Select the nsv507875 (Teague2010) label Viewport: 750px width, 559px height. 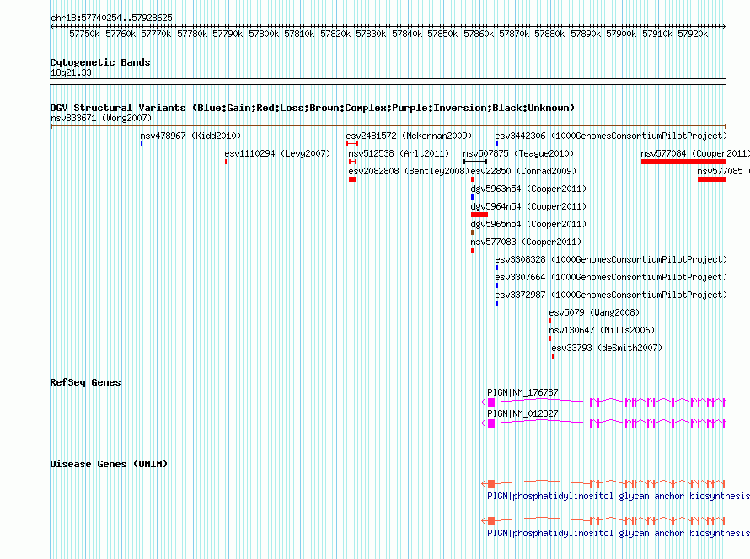pos(518,153)
